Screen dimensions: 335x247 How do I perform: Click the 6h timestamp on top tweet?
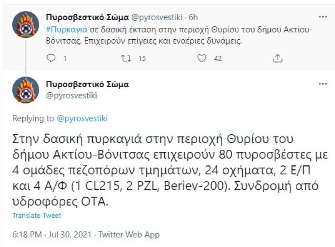[x=194, y=17]
